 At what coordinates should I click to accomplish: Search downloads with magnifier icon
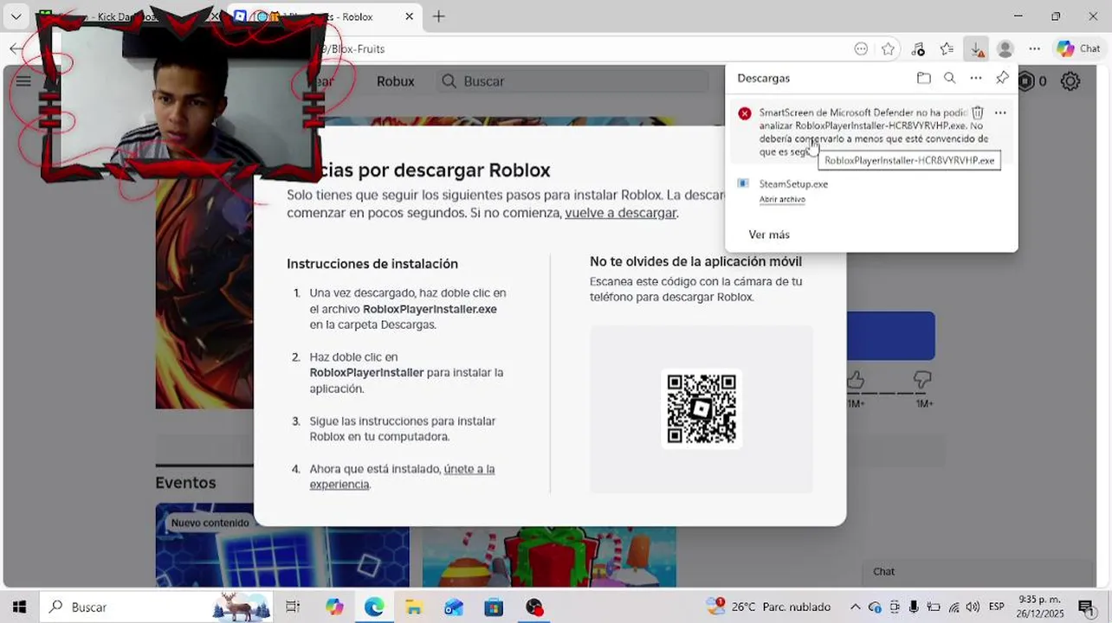point(949,78)
